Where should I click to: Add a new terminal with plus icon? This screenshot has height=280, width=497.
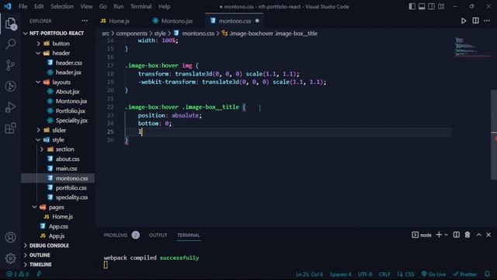pos(439,235)
